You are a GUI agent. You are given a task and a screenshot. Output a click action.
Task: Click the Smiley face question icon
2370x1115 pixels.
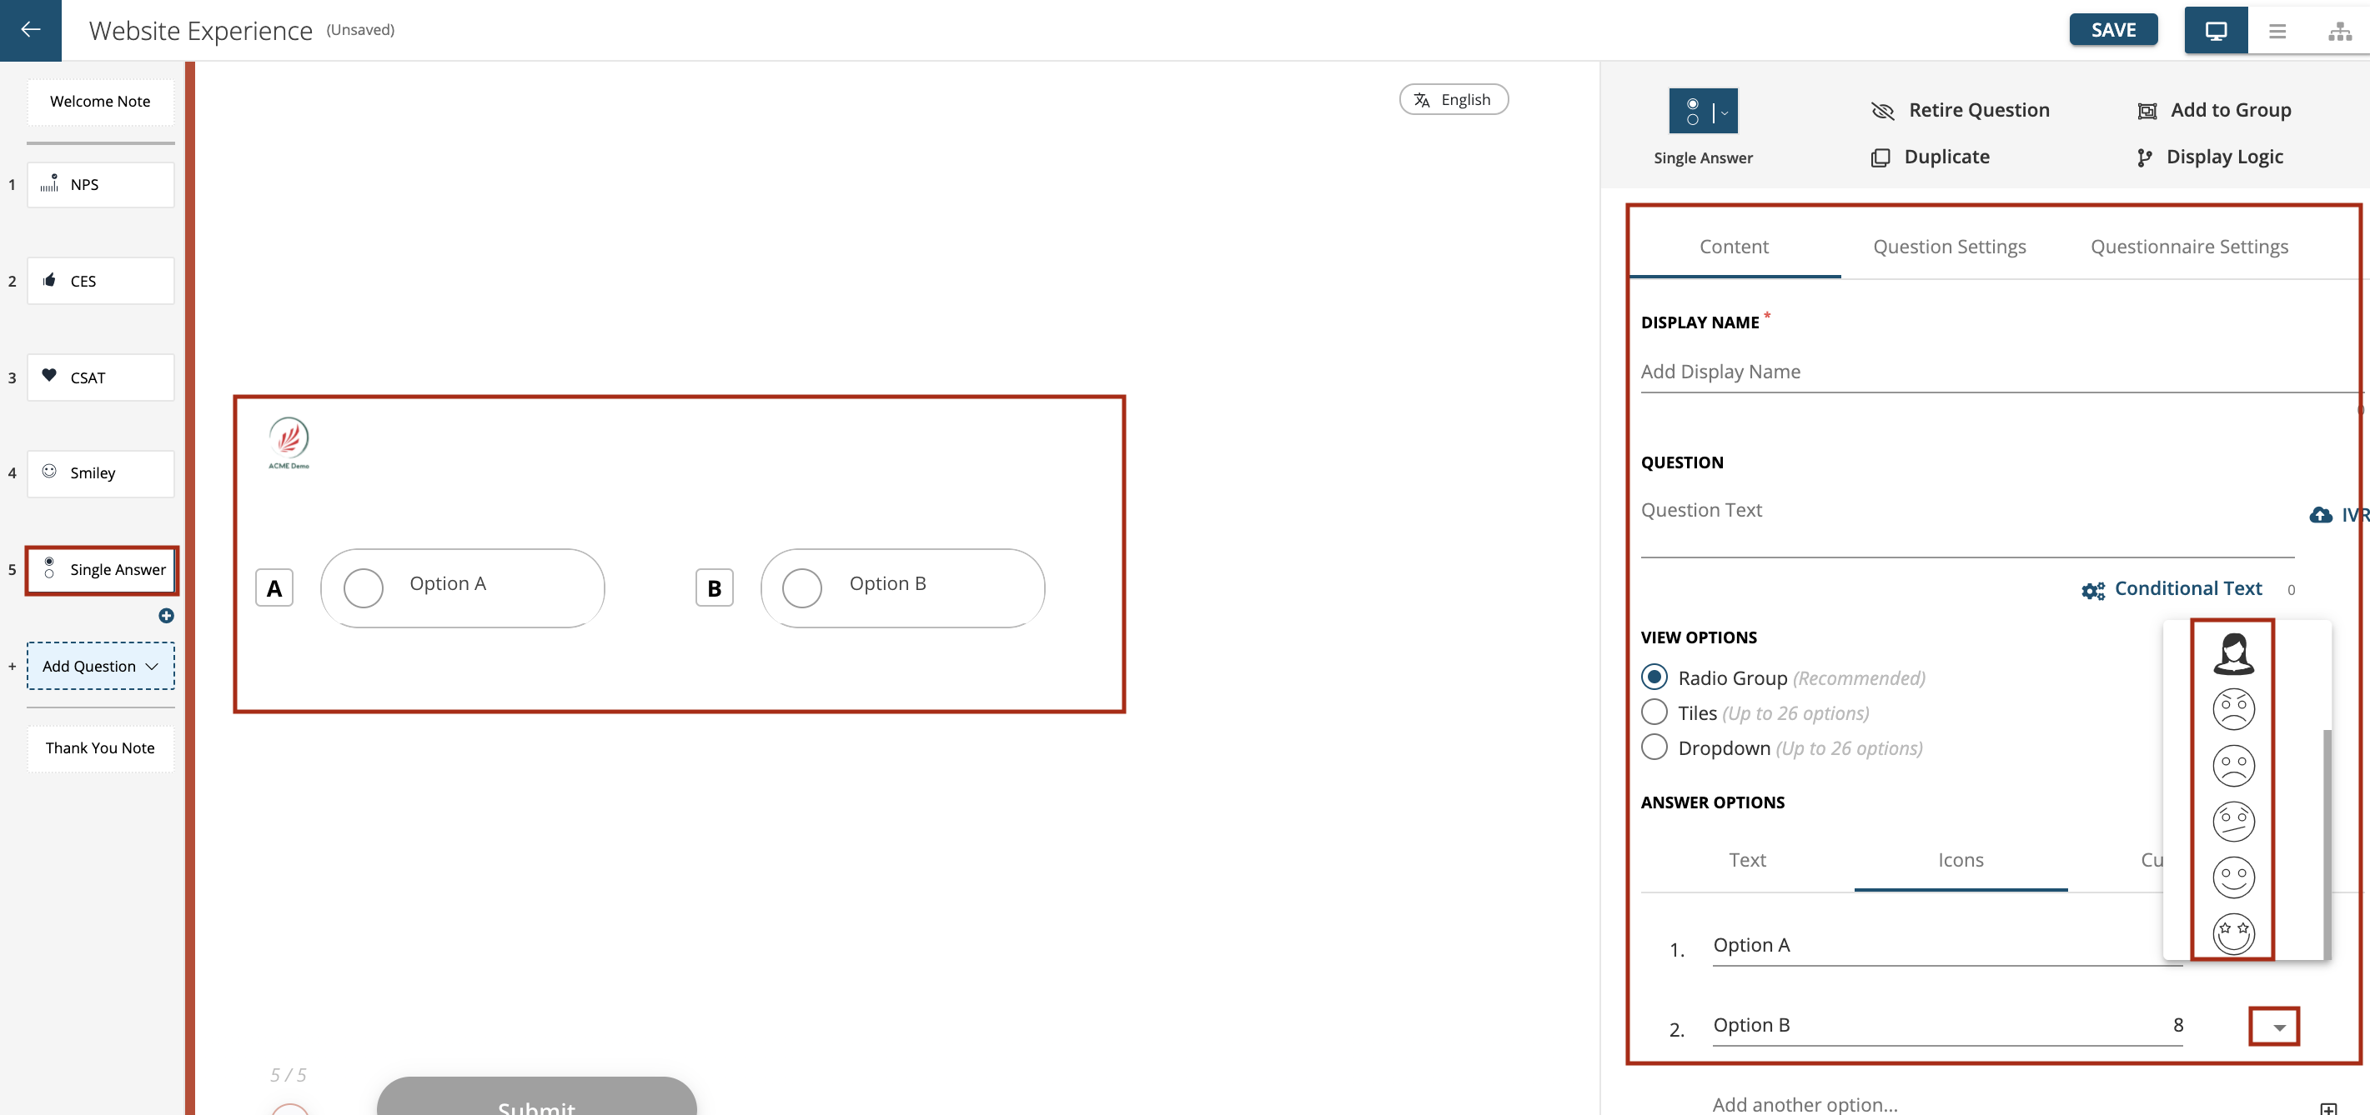point(50,472)
